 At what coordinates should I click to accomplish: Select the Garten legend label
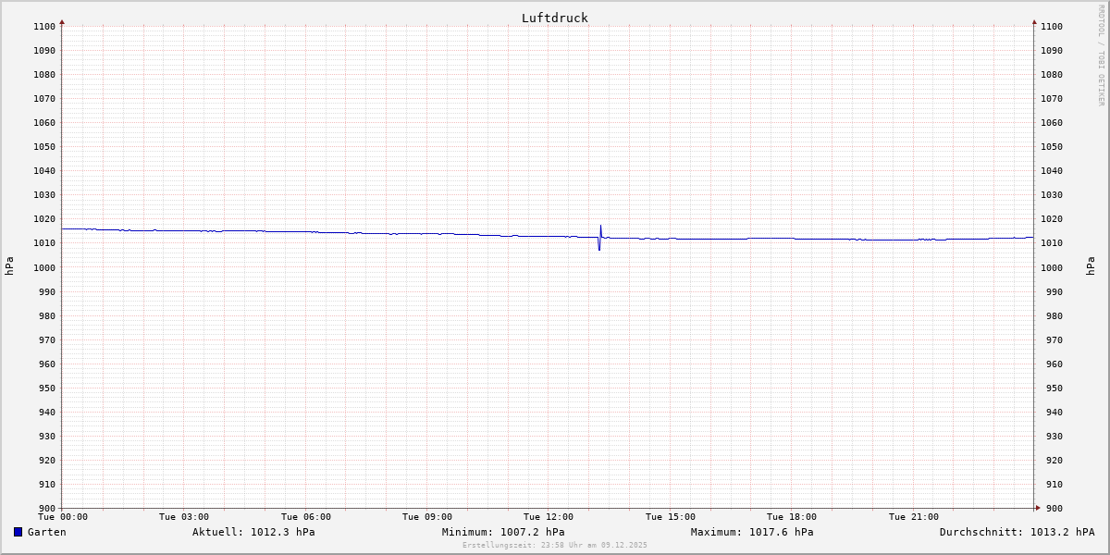[x=46, y=532]
